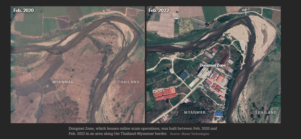Screen dimensions: 301x139
Task: Click the Source: Maxar Technologies credit
Action: pyautogui.click(x=189, y=134)
